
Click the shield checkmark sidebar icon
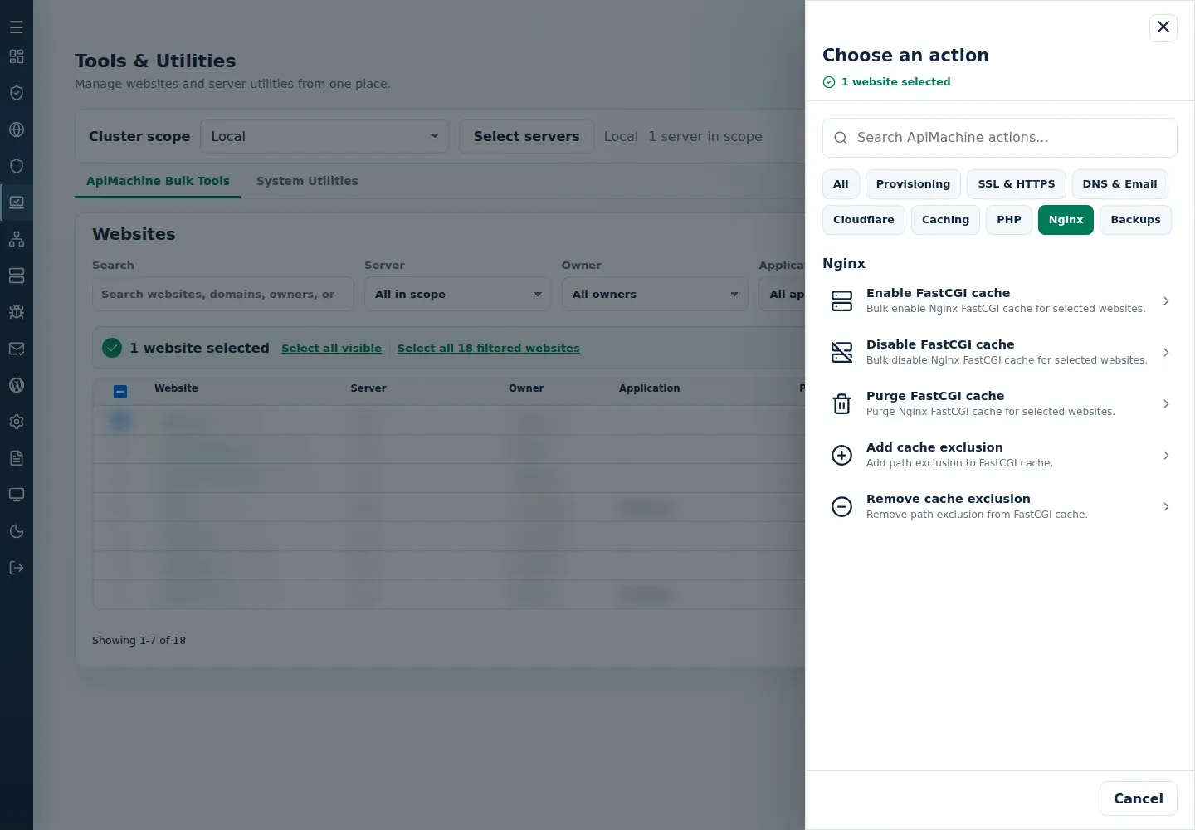point(17,93)
